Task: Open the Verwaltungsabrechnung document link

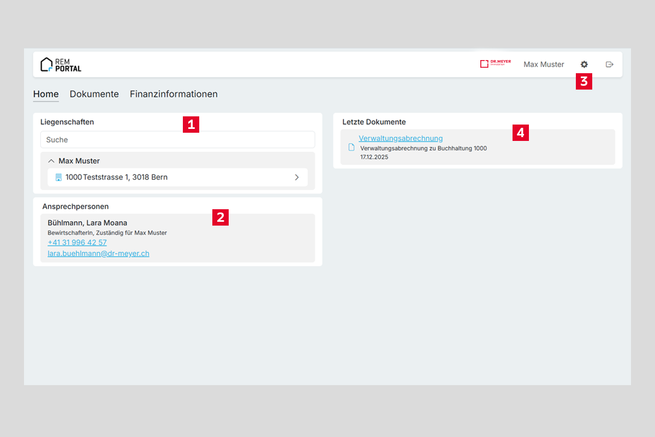Action: [x=400, y=138]
